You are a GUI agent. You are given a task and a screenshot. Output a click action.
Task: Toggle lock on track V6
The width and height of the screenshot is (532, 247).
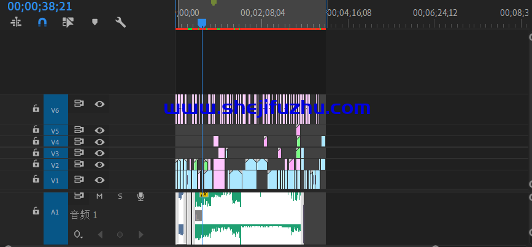[x=36, y=108]
